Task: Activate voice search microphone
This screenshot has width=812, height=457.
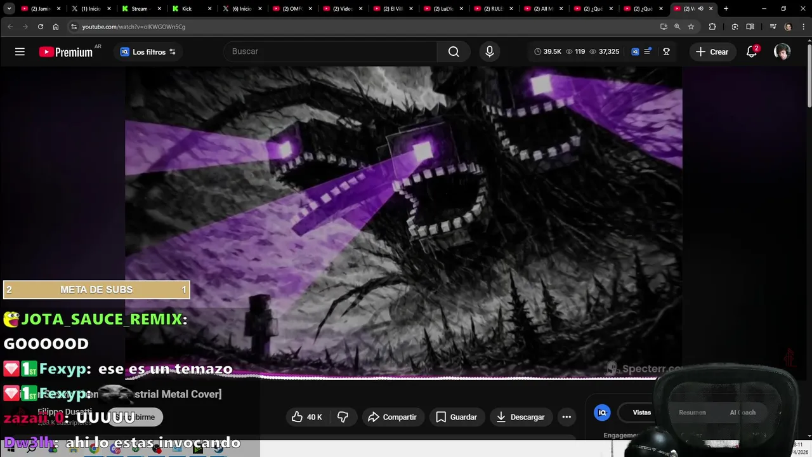Action: [x=489, y=51]
